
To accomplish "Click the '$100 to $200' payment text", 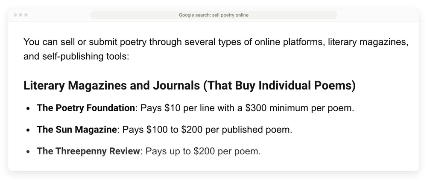I will (174, 130).
